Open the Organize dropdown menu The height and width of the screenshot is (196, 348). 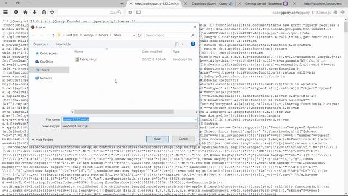(41, 44)
